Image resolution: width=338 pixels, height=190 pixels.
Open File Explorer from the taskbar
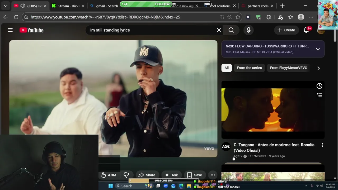[189, 186]
